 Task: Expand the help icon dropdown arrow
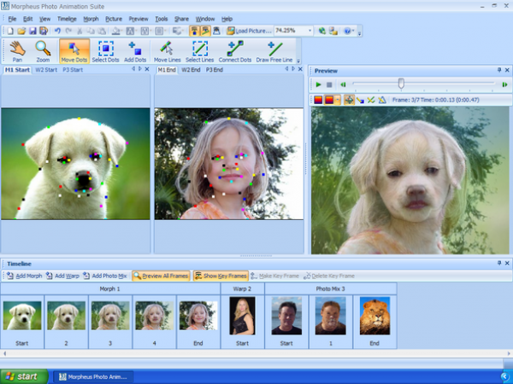coord(354,31)
